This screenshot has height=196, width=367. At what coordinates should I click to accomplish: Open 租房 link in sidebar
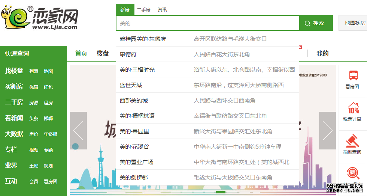click(x=48, y=103)
